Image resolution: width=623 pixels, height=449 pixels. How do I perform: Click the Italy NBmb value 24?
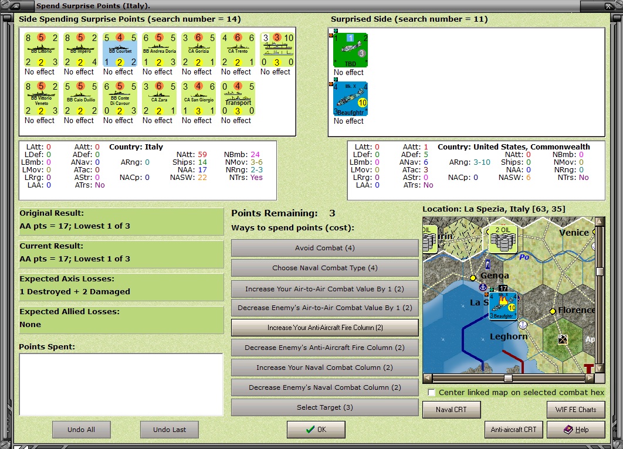coord(255,154)
